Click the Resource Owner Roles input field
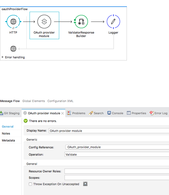The width and height of the screenshot is (169, 195). coord(117,171)
